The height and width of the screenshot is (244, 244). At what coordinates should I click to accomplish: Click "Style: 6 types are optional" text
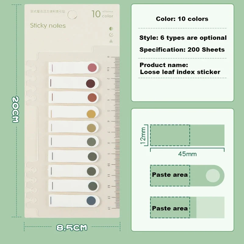(x=183, y=38)
